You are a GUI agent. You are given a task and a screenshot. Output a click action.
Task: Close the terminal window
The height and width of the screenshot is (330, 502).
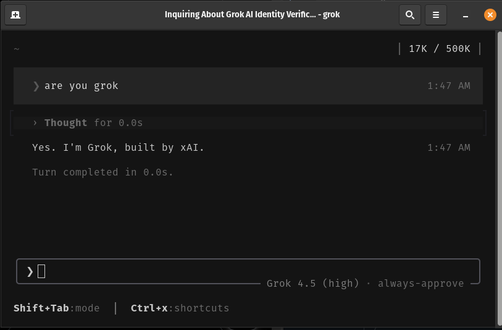coord(490,15)
